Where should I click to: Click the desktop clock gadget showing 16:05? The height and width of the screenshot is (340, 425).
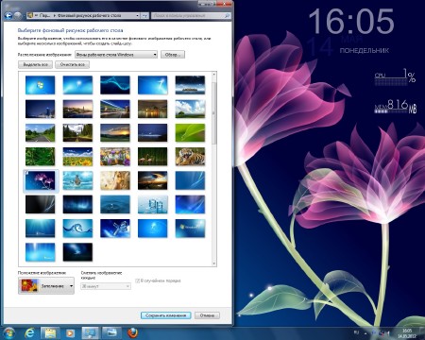[351, 22]
